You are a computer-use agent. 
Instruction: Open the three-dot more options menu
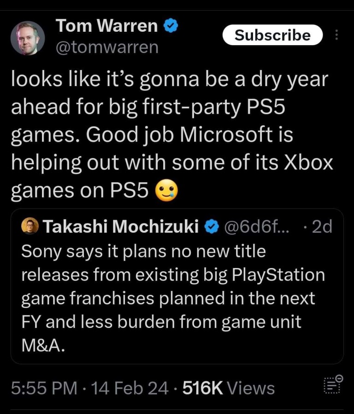[336, 35]
